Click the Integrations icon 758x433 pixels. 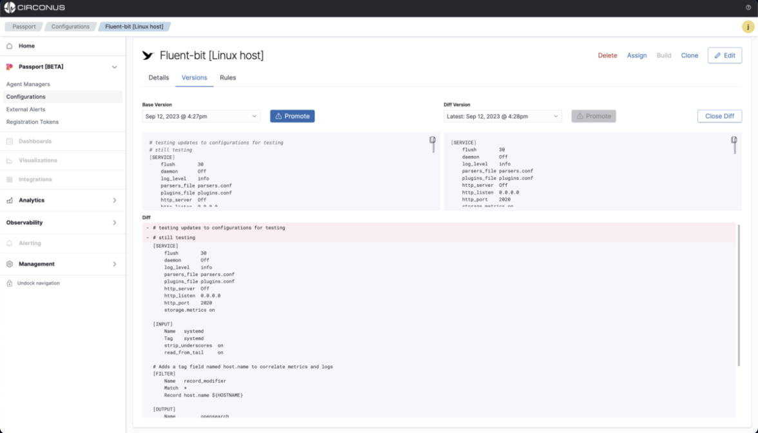(x=9, y=179)
